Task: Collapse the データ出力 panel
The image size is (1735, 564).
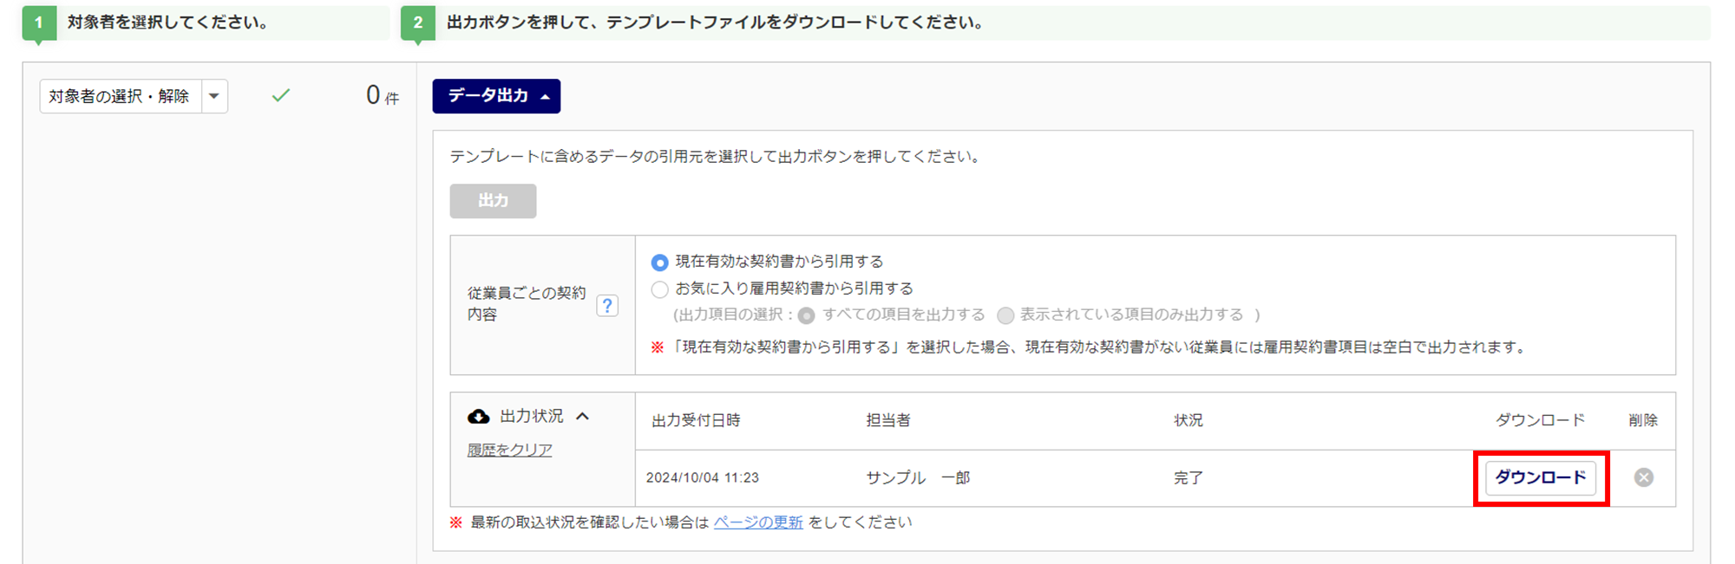Action: (x=496, y=96)
